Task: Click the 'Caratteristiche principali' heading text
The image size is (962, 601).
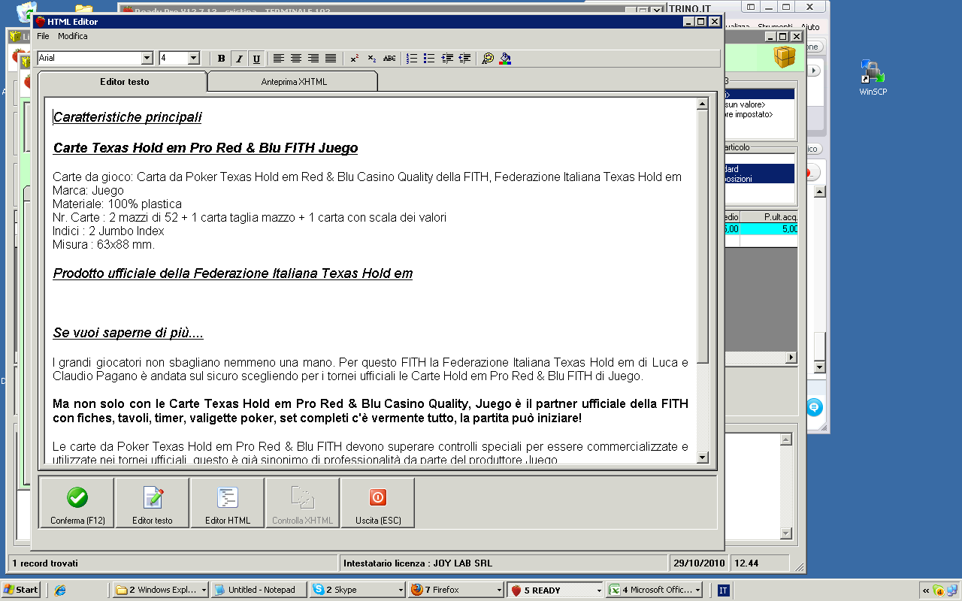Action: [128, 117]
